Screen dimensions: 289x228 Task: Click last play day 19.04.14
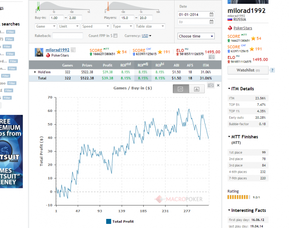tap(256, 226)
